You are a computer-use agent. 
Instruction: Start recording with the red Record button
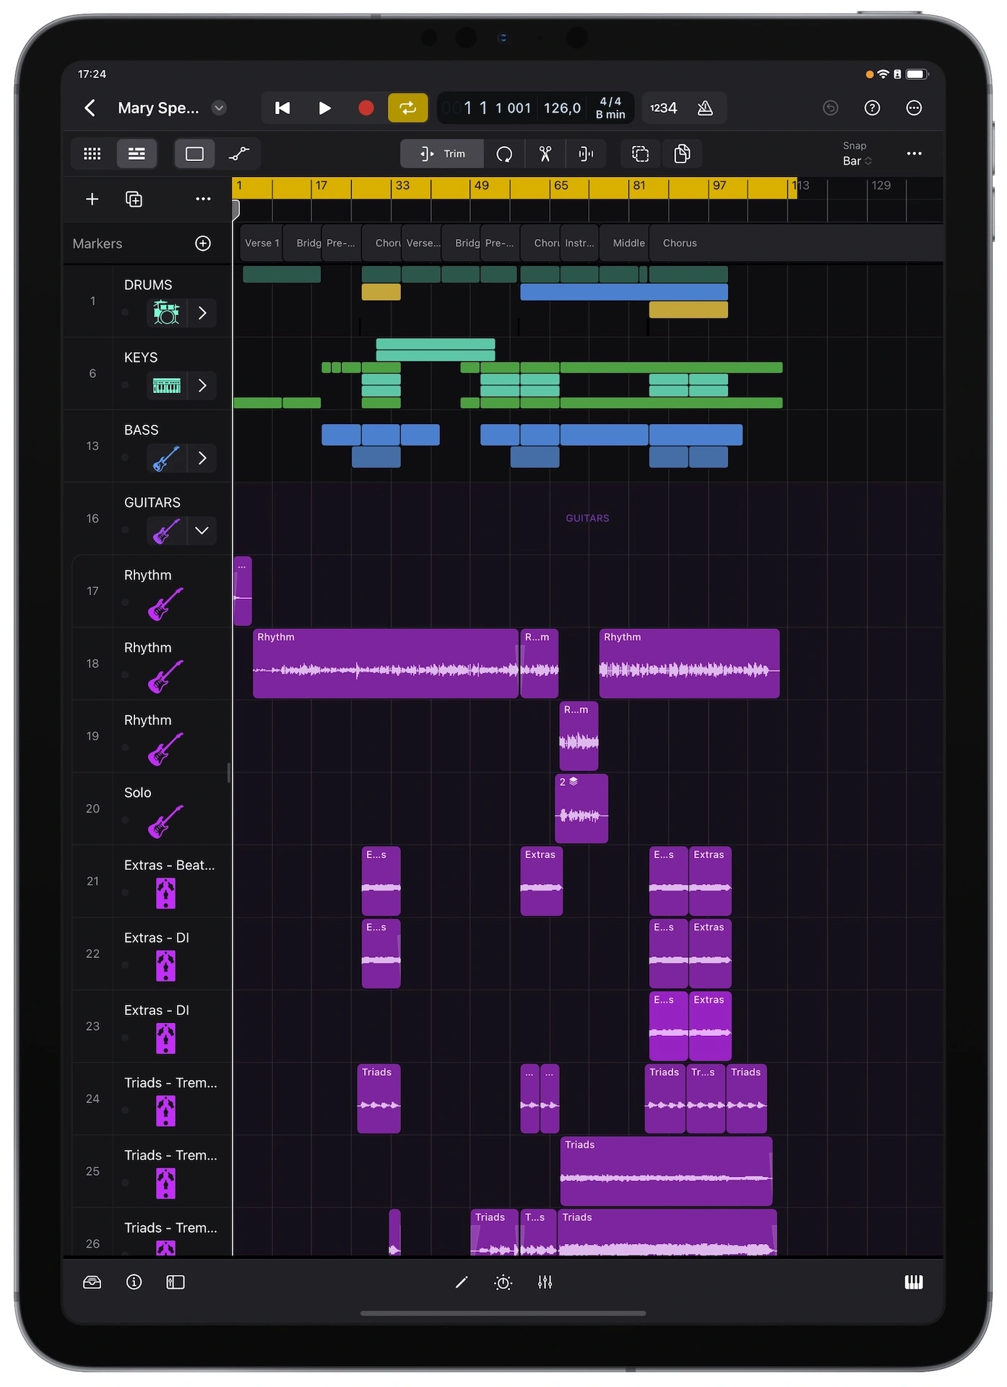pos(366,108)
